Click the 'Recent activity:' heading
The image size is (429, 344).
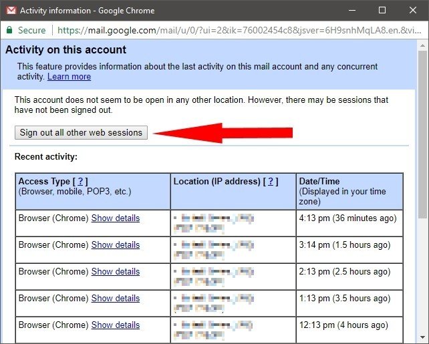46,157
